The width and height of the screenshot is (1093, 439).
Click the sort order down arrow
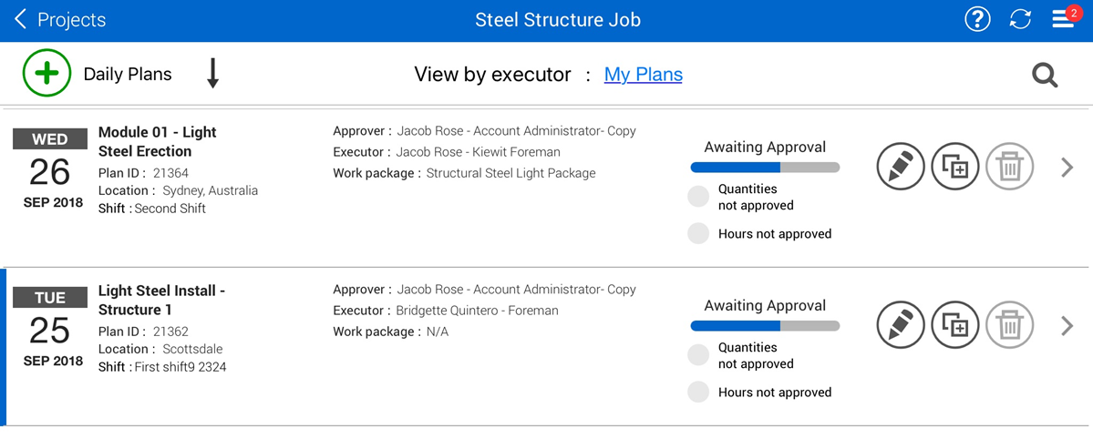click(212, 74)
